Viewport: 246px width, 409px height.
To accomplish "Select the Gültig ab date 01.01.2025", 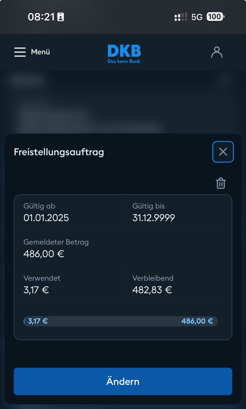I will point(46,218).
